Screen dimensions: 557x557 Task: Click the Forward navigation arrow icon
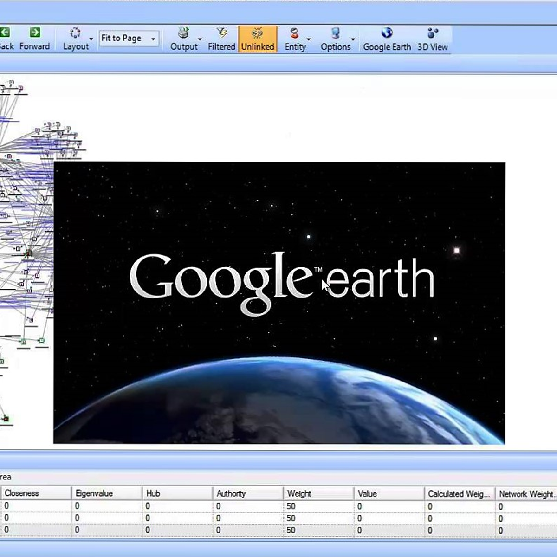pyautogui.click(x=35, y=32)
